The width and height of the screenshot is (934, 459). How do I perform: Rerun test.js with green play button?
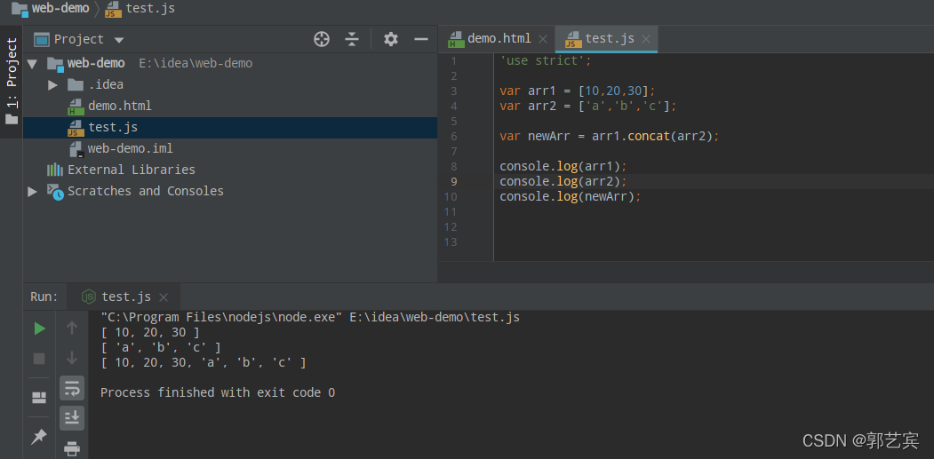pos(39,328)
